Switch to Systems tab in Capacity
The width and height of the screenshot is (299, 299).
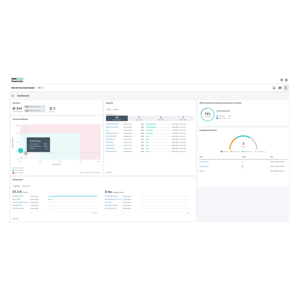116,109
